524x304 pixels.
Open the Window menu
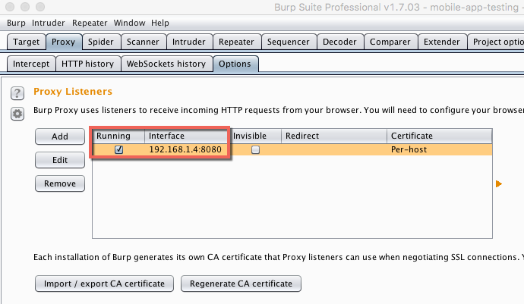pyautogui.click(x=129, y=23)
